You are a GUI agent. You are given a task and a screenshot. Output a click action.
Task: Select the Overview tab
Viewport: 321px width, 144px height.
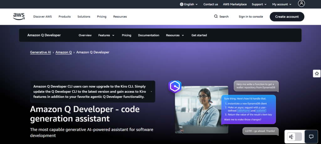point(85,35)
